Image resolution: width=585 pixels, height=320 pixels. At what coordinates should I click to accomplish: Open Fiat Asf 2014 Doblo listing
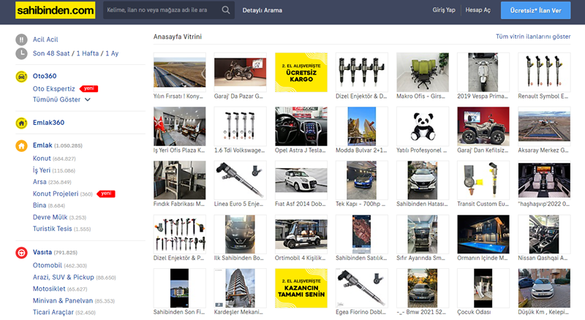pos(301,180)
